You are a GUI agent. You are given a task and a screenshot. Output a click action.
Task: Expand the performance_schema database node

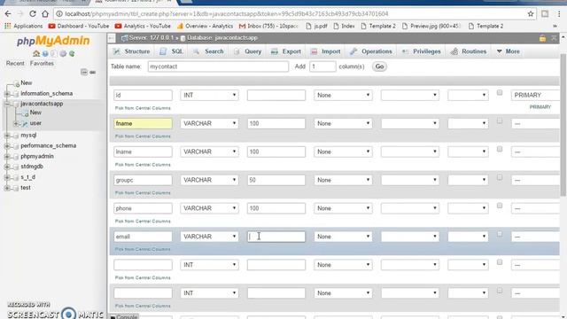click(7, 145)
